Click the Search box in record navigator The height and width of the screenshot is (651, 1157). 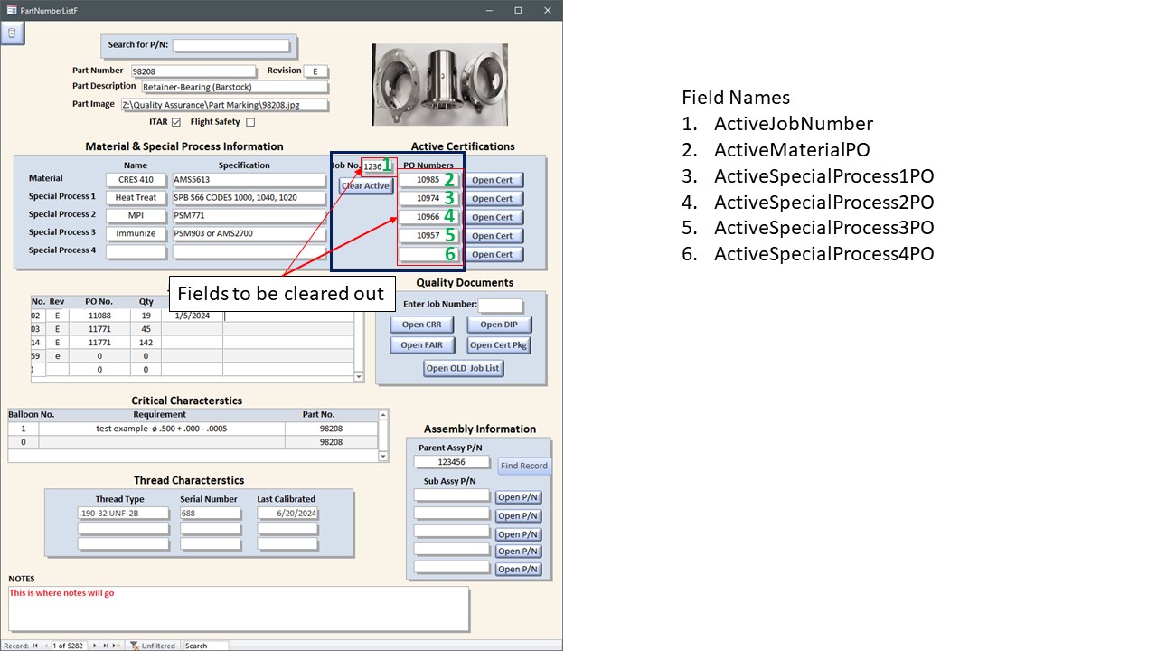click(x=203, y=646)
